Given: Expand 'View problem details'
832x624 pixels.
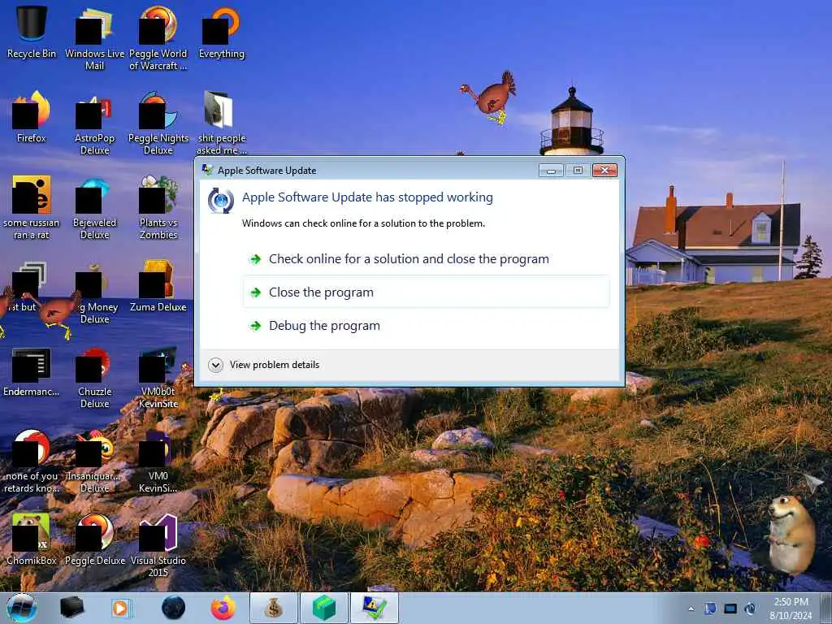Looking at the screenshot, I should coord(264,365).
